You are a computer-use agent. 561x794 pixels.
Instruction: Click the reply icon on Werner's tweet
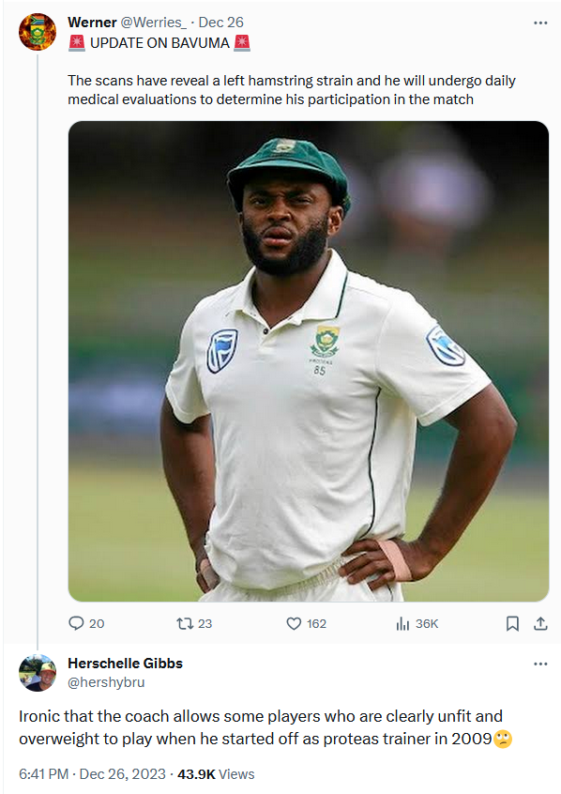coord(74,623)
